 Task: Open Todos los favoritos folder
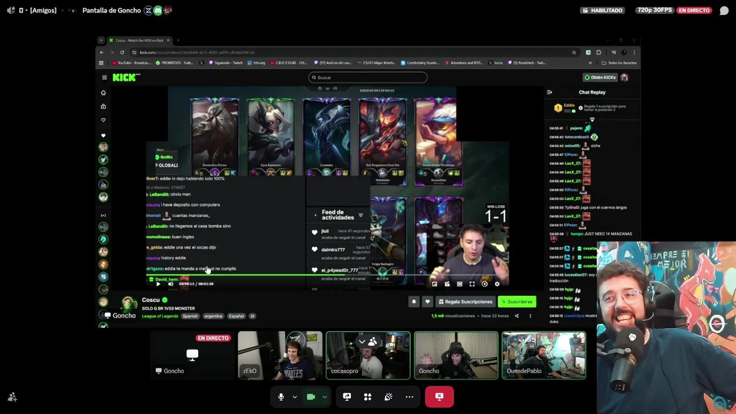pos(619,63)
